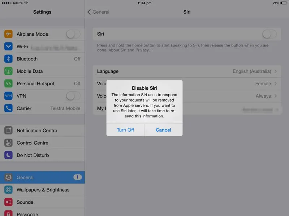Open the Control Centre settings item
The image size is (289, 216).
(33, 143)
